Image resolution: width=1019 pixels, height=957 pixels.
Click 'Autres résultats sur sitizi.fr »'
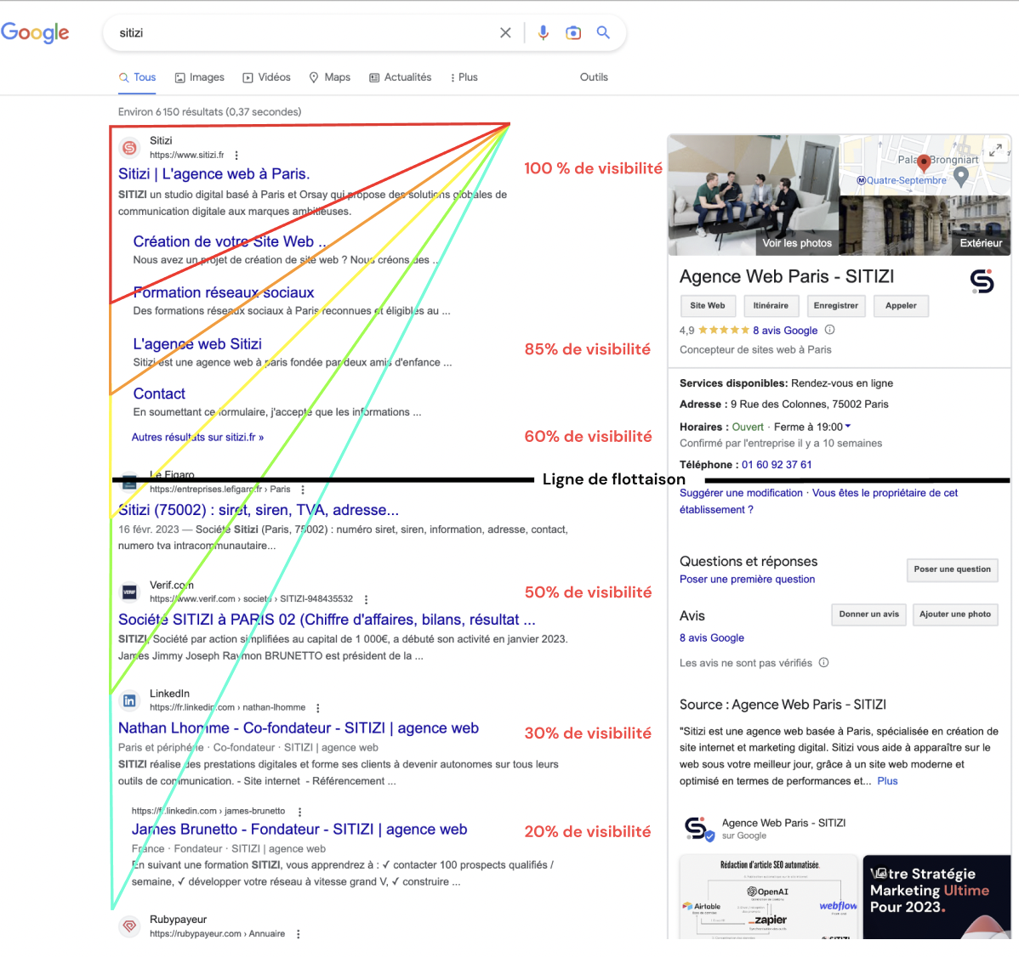click(x=197, y=438)
